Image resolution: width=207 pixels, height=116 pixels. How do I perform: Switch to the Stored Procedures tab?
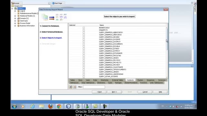[x=131, y=83]
